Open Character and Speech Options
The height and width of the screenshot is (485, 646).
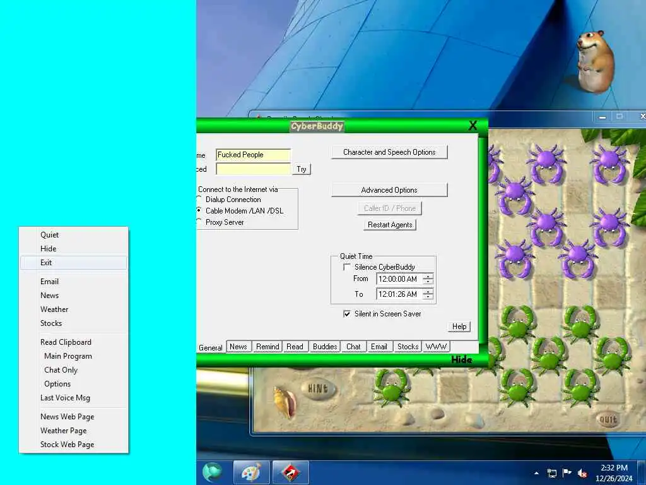coord(389,152)
